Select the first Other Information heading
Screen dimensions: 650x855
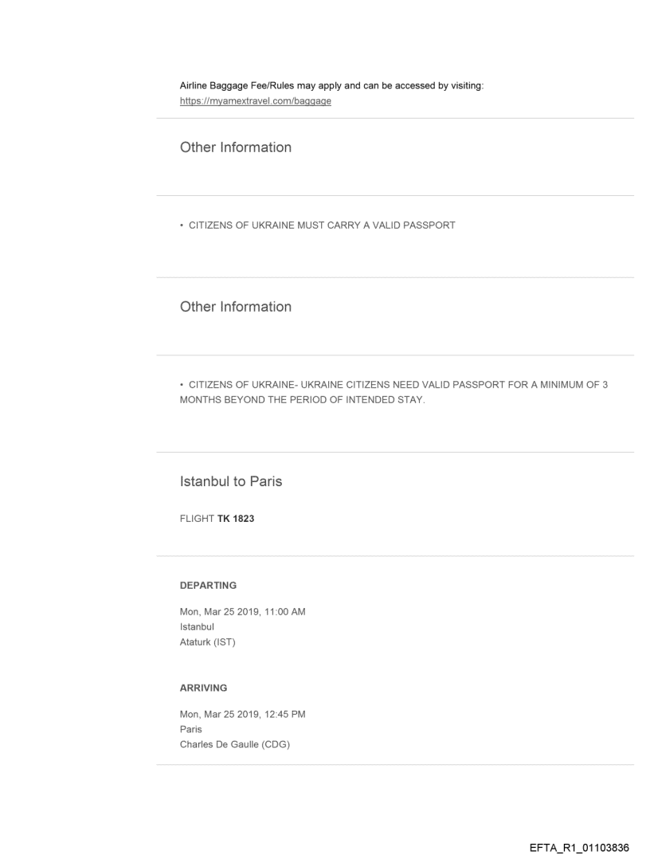tap(236, 147)
